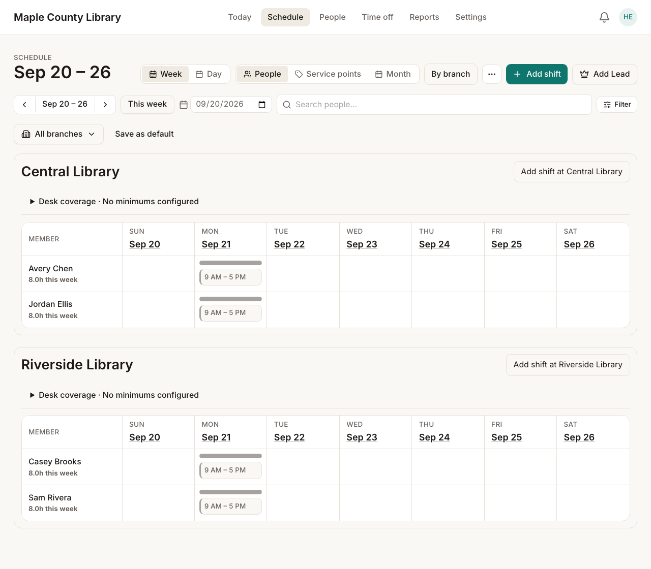Click the Sep 20 – 26 range label
This screenshot has height=569, width=651.
pos(65,104)
